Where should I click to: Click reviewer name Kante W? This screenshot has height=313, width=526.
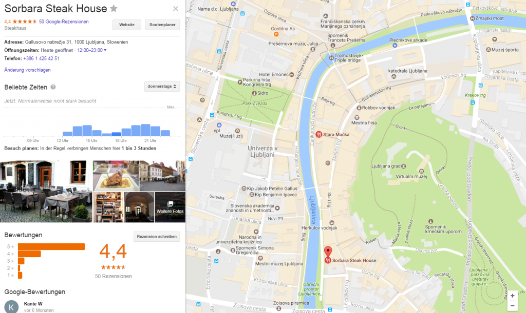click(33, 304)
